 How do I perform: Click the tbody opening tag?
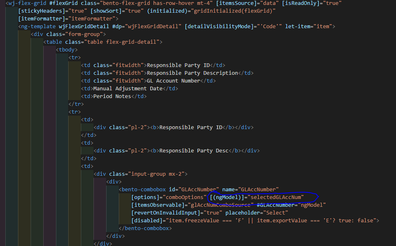point(67,50)
